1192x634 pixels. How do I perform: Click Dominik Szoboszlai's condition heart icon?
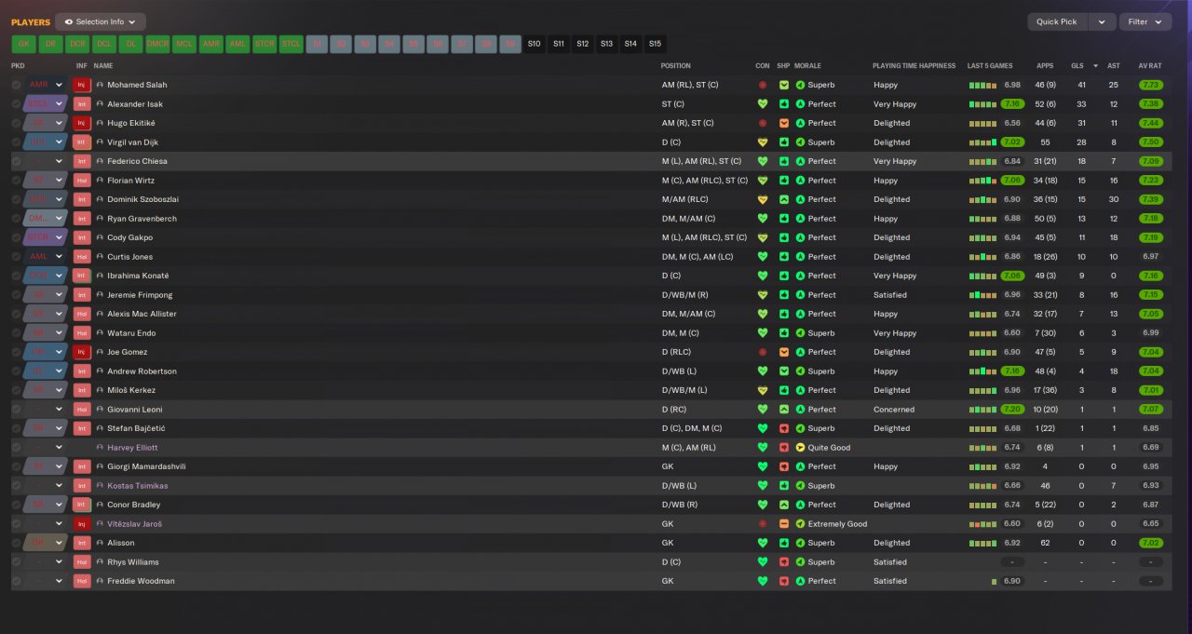point(763,199)
